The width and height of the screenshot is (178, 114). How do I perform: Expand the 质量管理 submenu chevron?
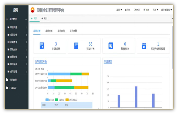tap(26, 57)
